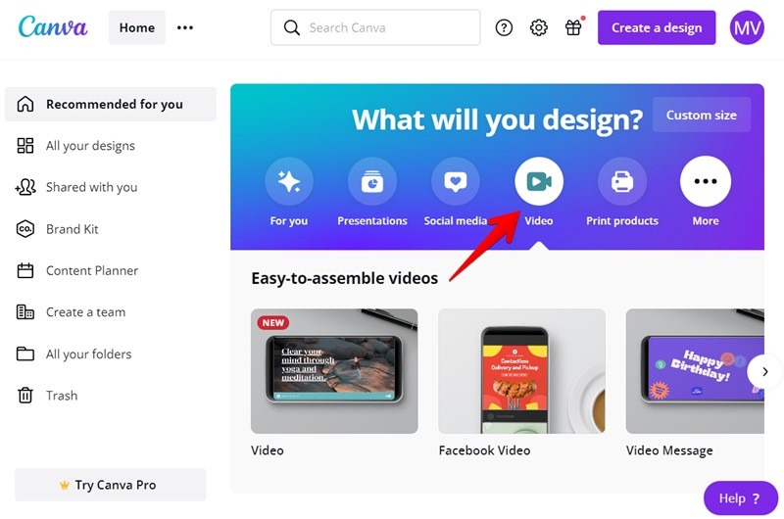Click the Video label under first thumbnail
The width and height of the screenshot is (784, 519).
(x=268, y=450)
